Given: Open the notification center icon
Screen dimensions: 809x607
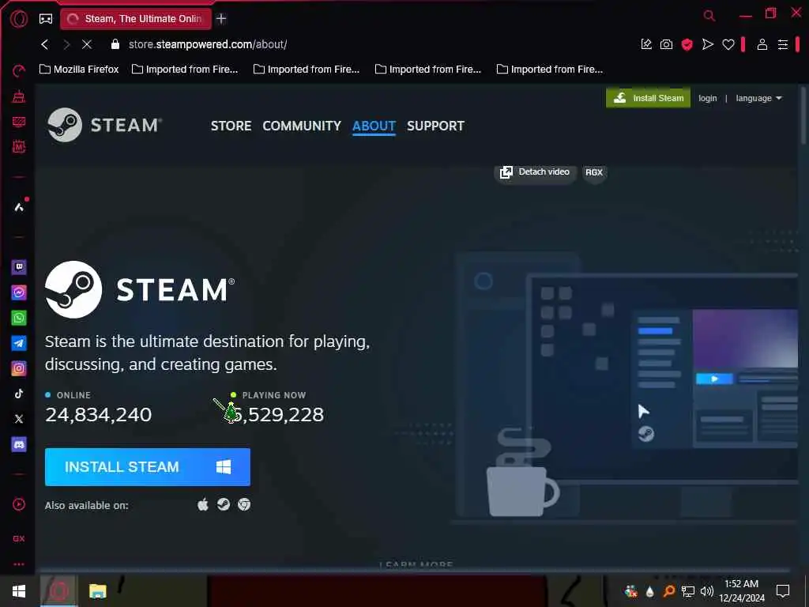Looking at the screenshot, I should [783, 591].
